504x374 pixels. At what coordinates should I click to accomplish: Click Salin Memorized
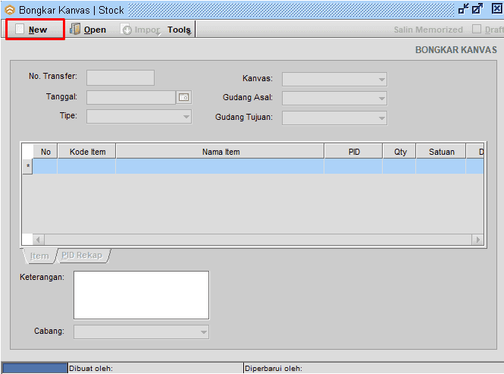click(428, 30)
